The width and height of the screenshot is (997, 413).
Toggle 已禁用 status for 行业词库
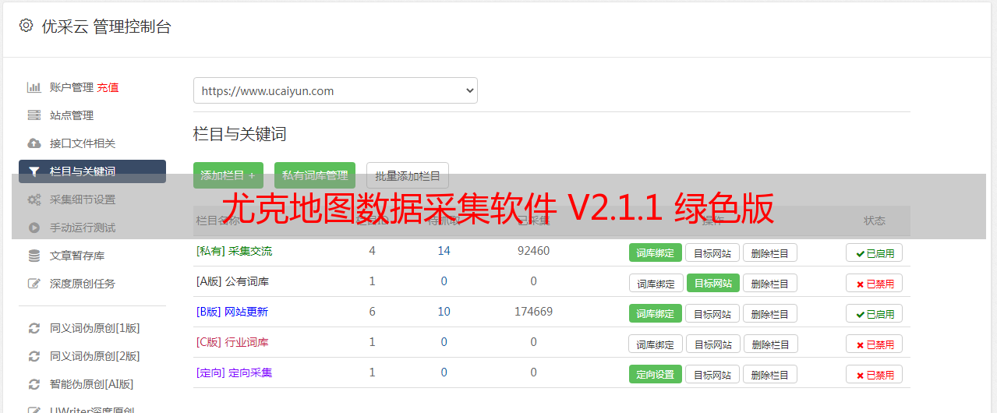pos(875,344)
